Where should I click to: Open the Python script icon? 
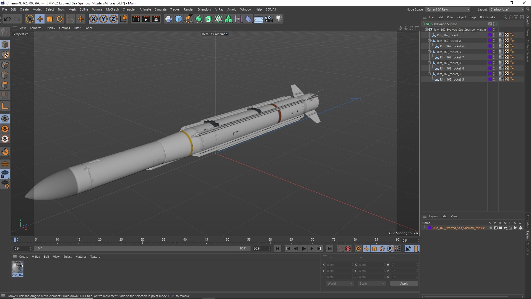point(168,19)
